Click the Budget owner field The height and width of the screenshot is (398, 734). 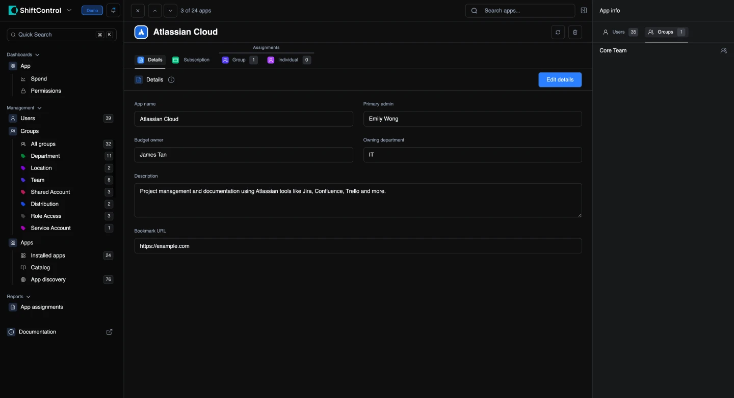(x=244, y=155)
